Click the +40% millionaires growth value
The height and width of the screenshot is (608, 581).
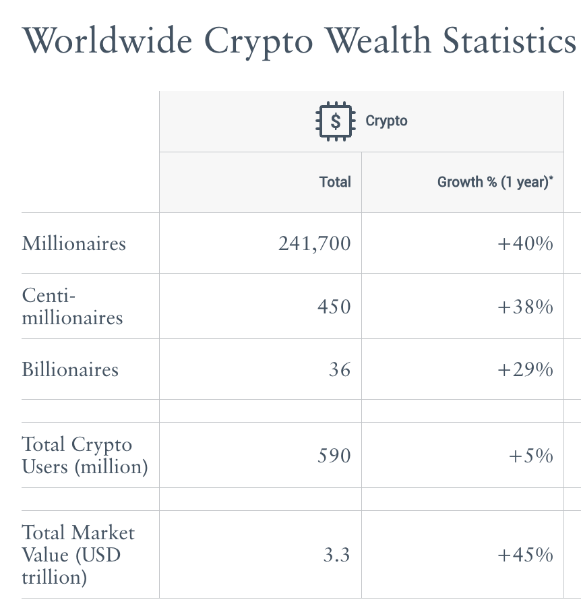point(525,243)
